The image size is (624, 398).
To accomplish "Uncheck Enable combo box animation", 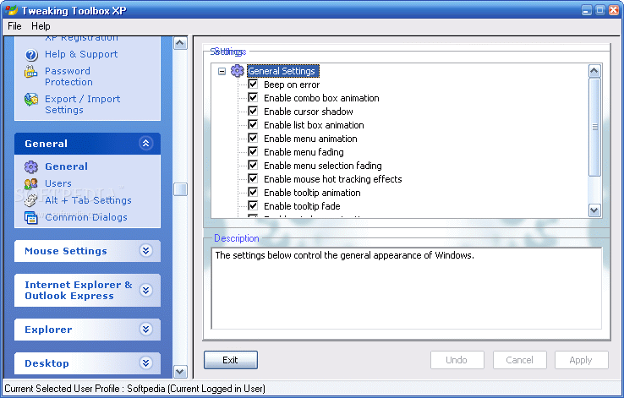I will [x=253, y=97].
